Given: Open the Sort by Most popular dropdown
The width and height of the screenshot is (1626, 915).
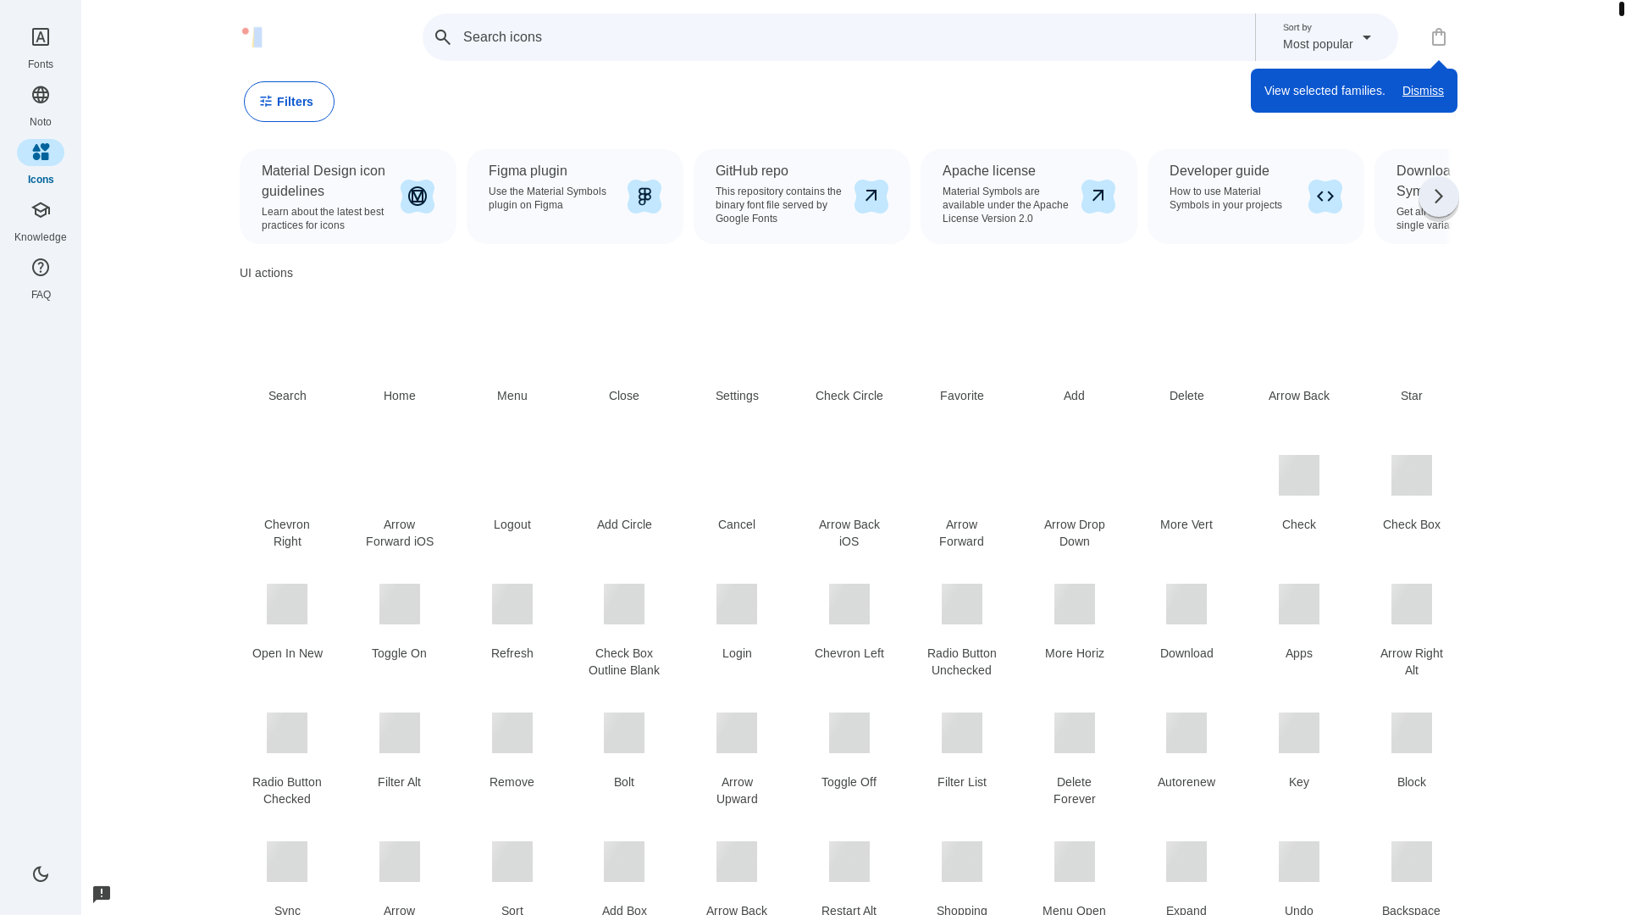Looking at the screenshot, I should point(1326,37).
